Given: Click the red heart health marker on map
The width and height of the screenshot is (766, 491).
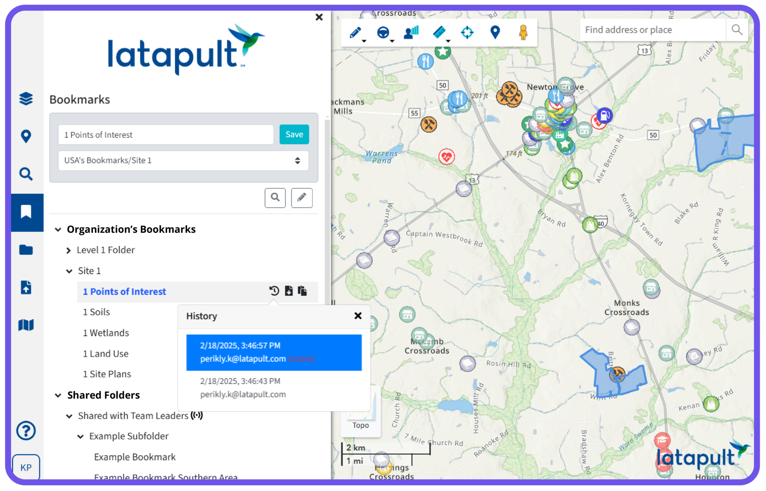Looking at the screenshot, I should (x=446, y=157).
